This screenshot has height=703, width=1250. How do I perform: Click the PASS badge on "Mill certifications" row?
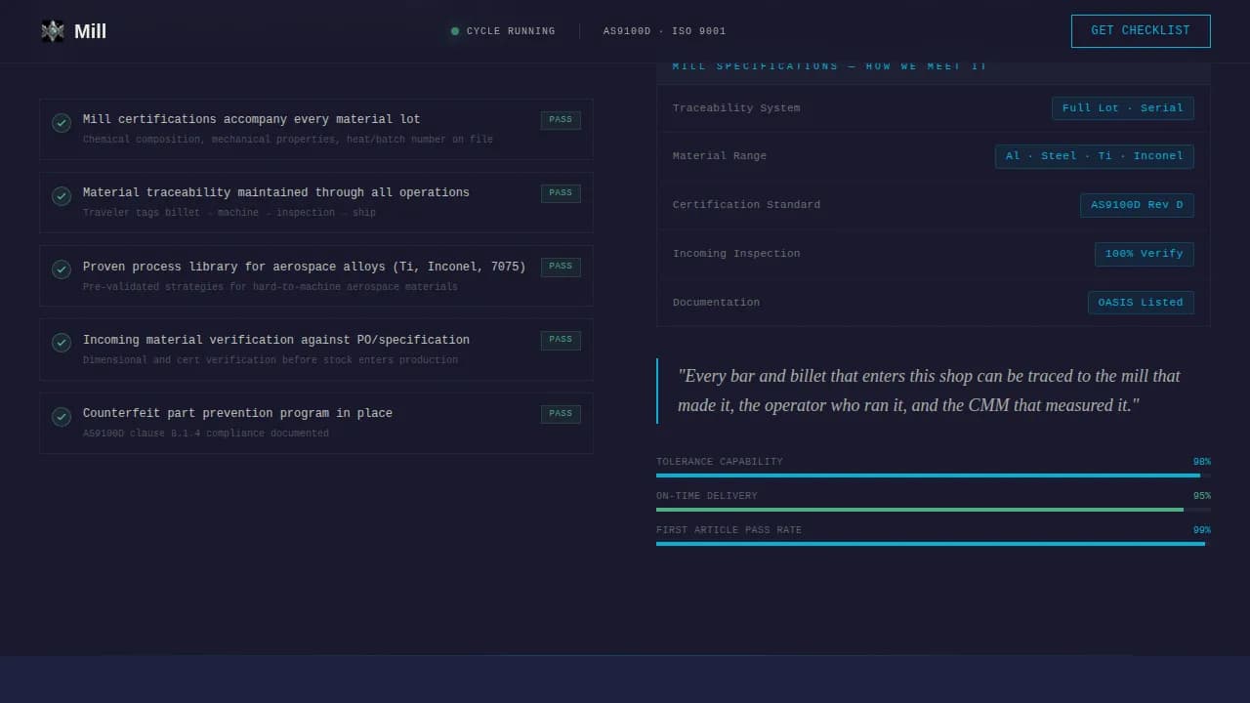pyautogui.click(x=560, y=119)
